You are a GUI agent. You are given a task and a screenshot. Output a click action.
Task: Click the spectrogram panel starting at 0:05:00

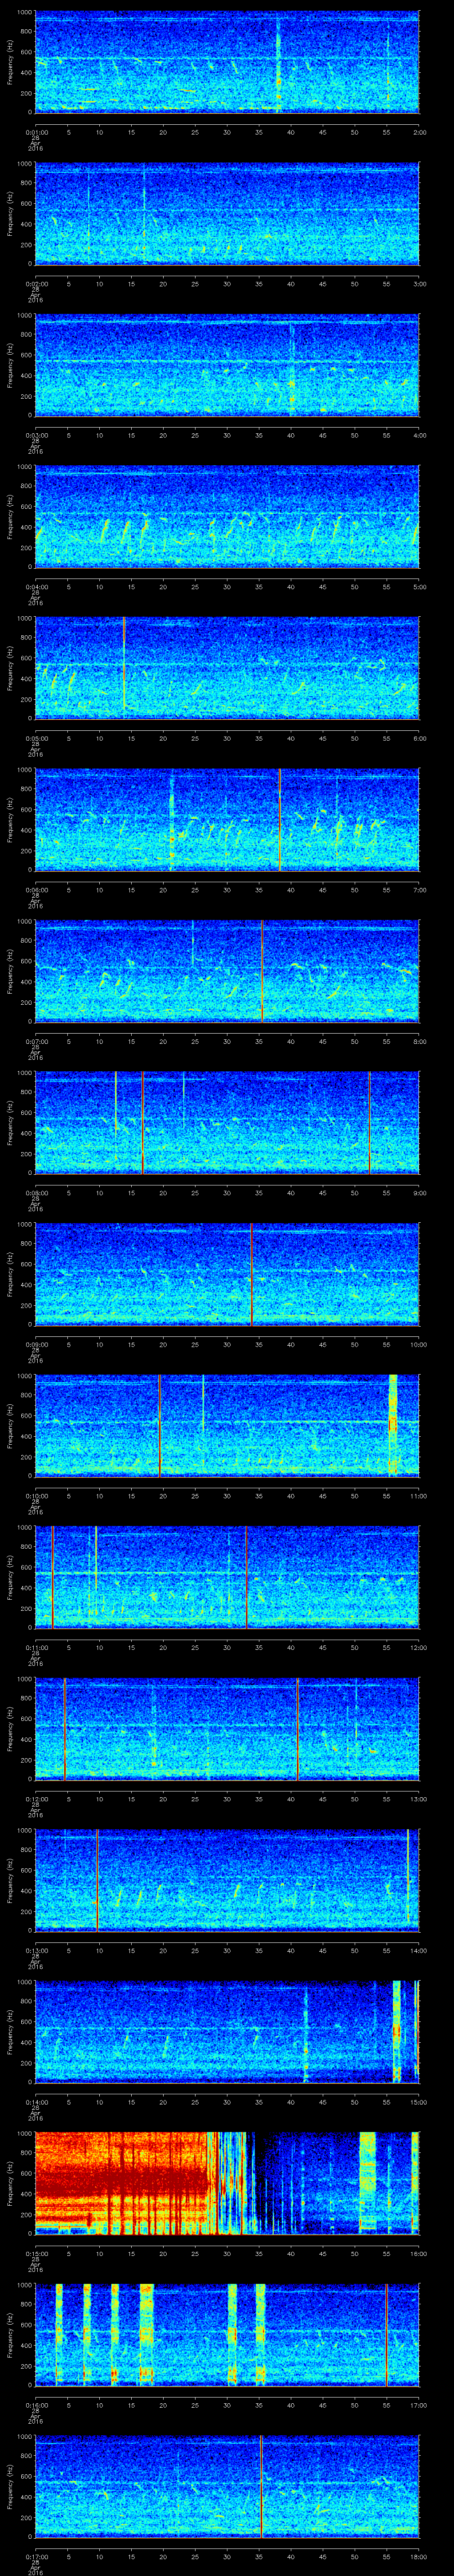[x=227, y=668]
